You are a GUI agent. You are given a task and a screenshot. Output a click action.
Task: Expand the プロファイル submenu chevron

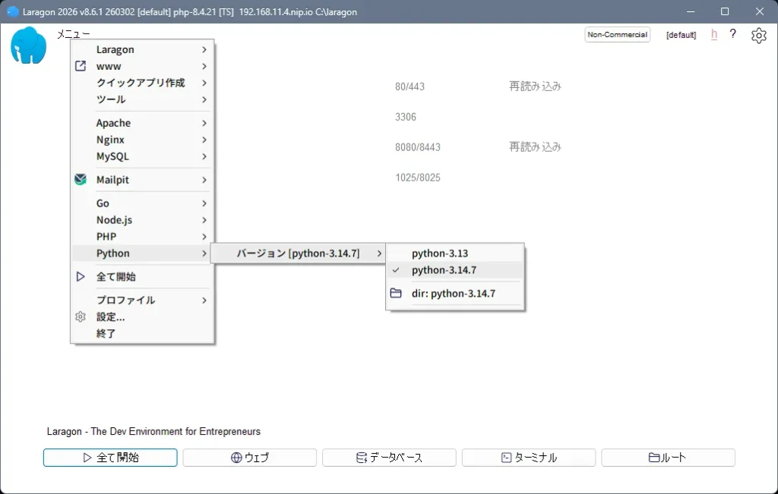coord(204,300)
